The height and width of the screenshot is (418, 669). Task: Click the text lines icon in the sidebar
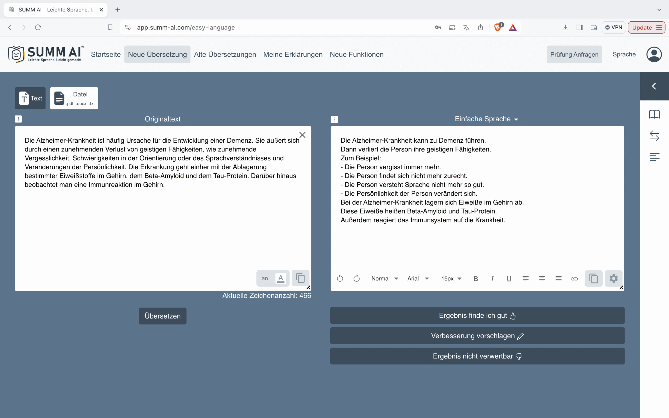654,157
